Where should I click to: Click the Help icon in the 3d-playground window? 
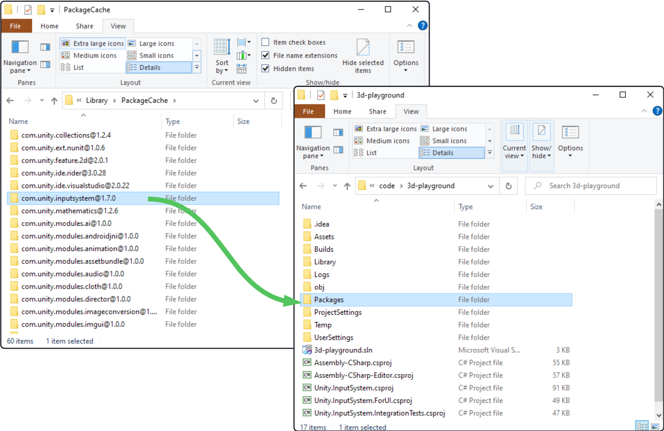[657, 111]
